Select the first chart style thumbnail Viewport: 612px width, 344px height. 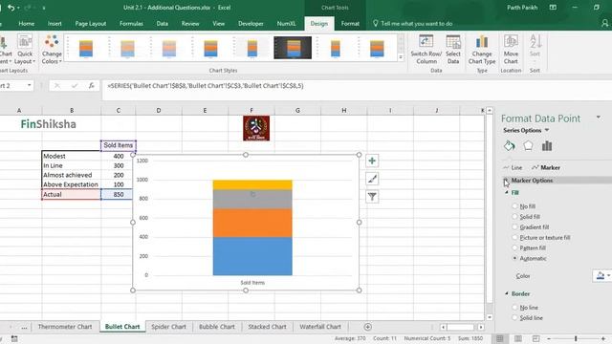(x=86, y=48)
